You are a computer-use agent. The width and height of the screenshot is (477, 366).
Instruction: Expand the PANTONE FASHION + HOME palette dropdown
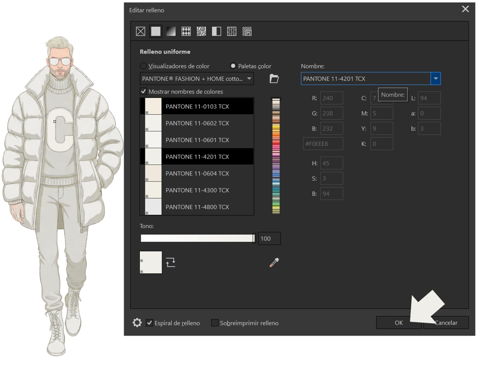(x=249, y=78)
